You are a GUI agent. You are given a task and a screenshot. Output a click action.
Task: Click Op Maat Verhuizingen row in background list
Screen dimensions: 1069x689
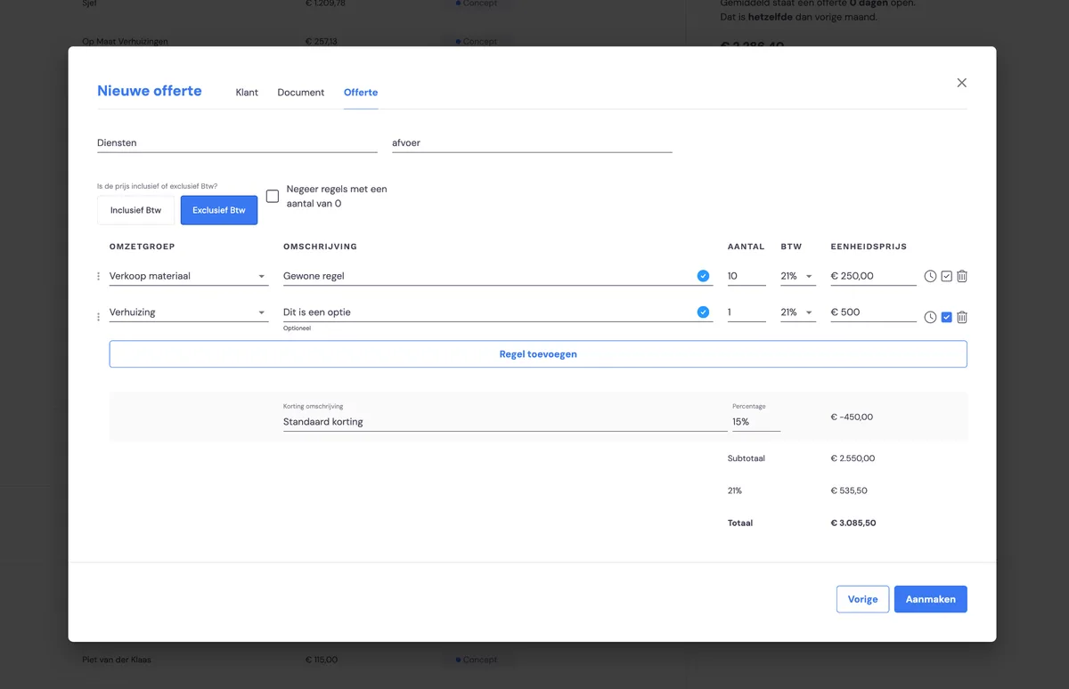point(125,41)
